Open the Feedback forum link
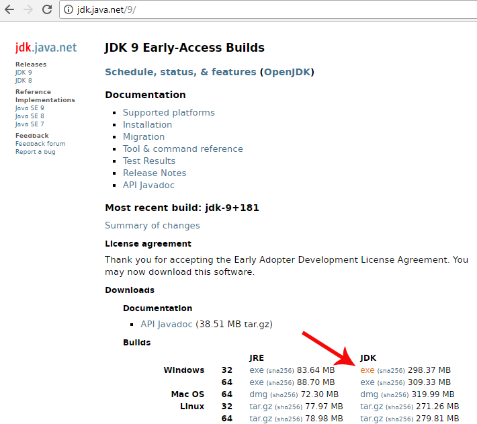This screenshot has width=477, height=424. [x=40, y=144]
